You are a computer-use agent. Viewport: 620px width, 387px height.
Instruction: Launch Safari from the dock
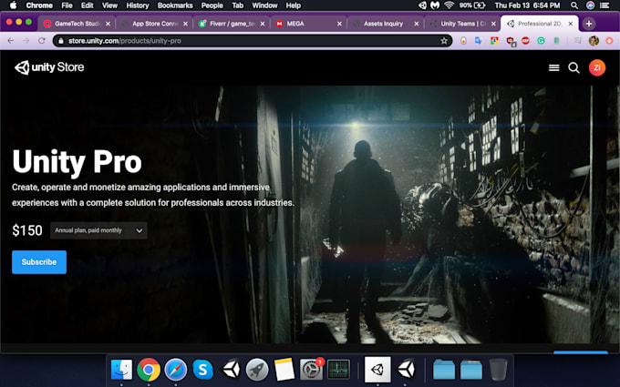coord(176,370)
